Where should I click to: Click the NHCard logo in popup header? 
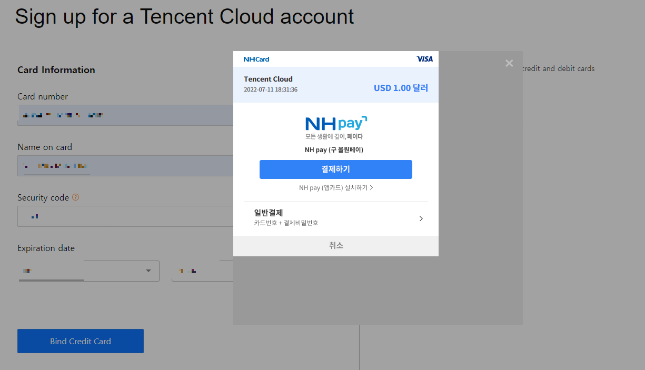256,59
